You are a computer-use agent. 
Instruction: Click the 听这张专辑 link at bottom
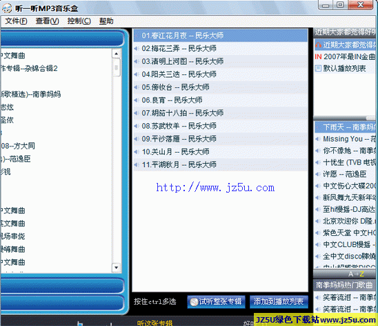[155, 323]
